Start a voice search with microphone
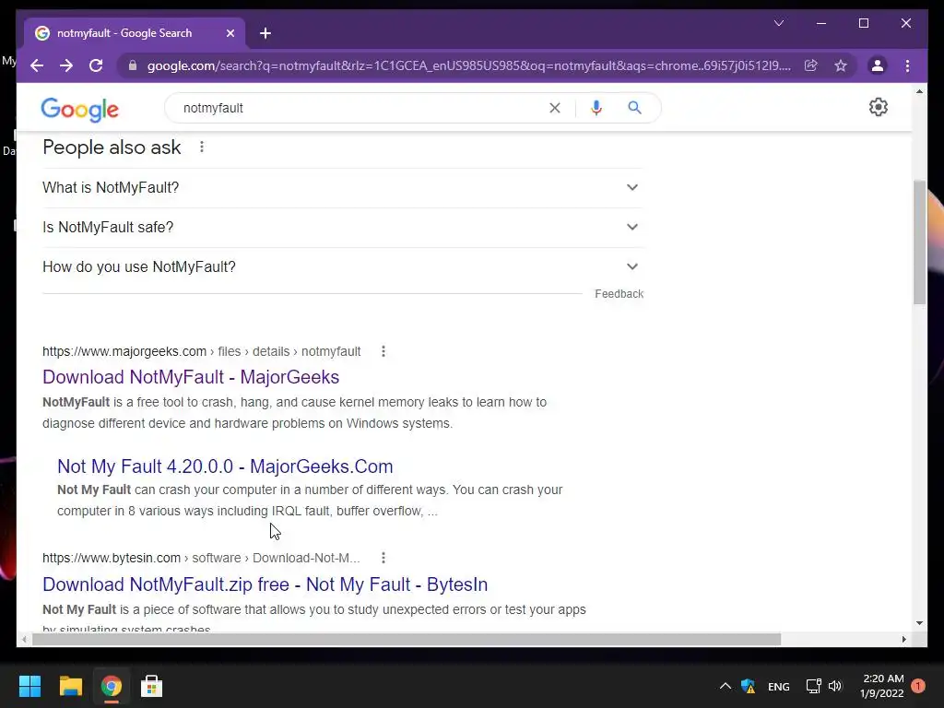Image resolution: width=944 pixels, height=708 pixels. (x=596, y=108)
